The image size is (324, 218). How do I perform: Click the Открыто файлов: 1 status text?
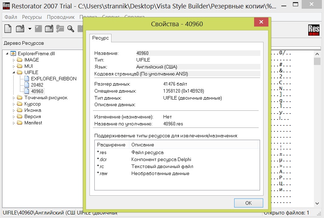click(x=286, y=213)
